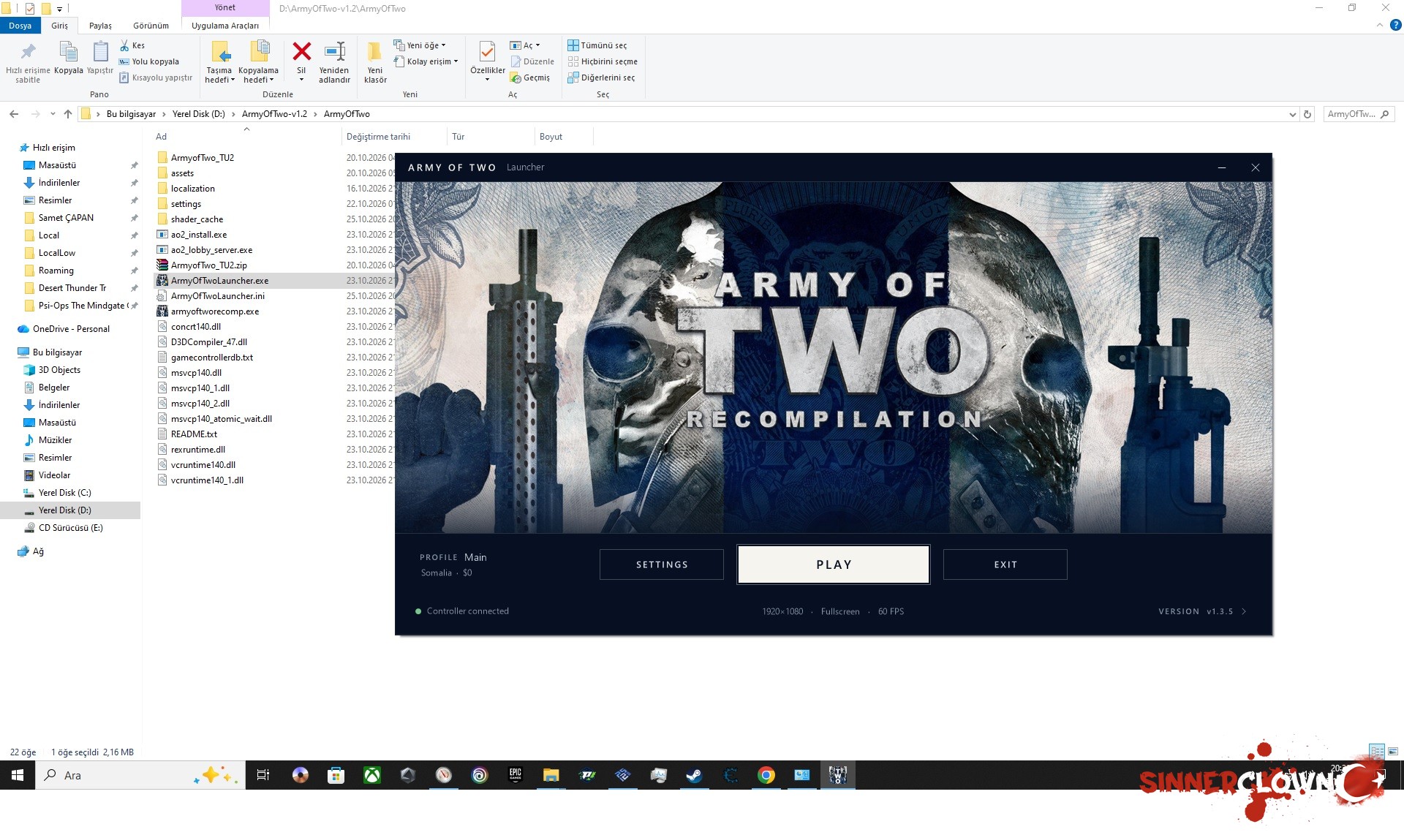
Task: Open the Özellikler properties icon
Action: pos(487,52)
